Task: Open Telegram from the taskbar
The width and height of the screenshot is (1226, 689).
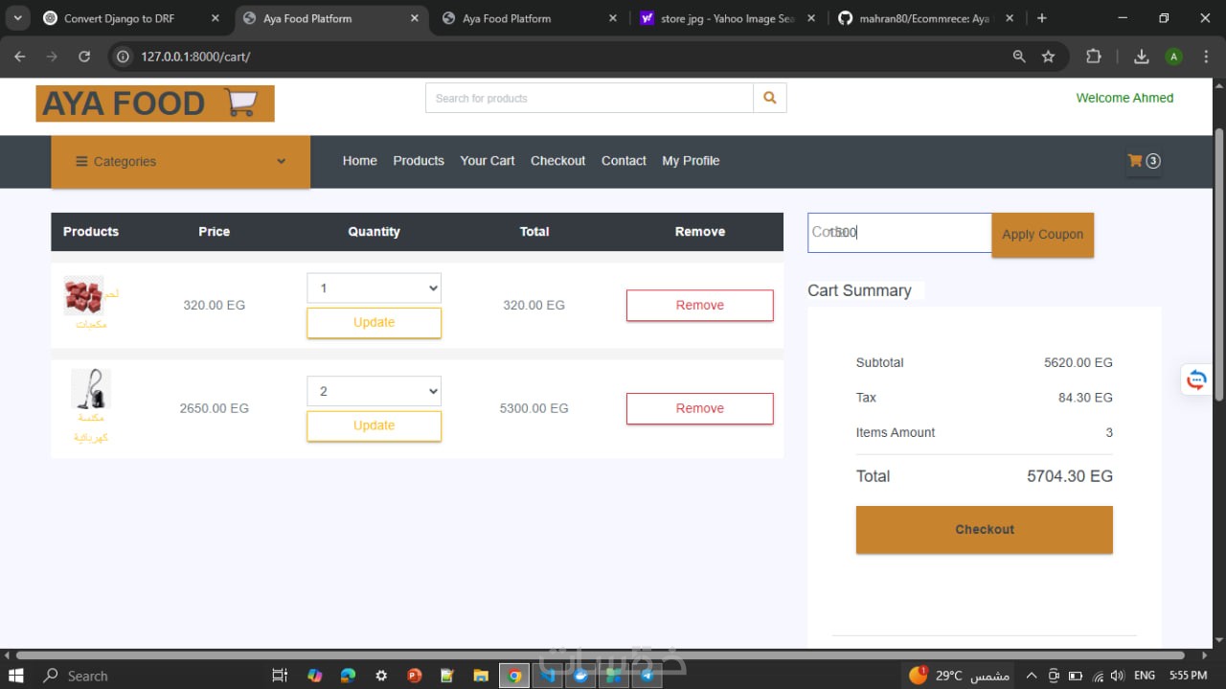Action: click(x=647, y=676)
